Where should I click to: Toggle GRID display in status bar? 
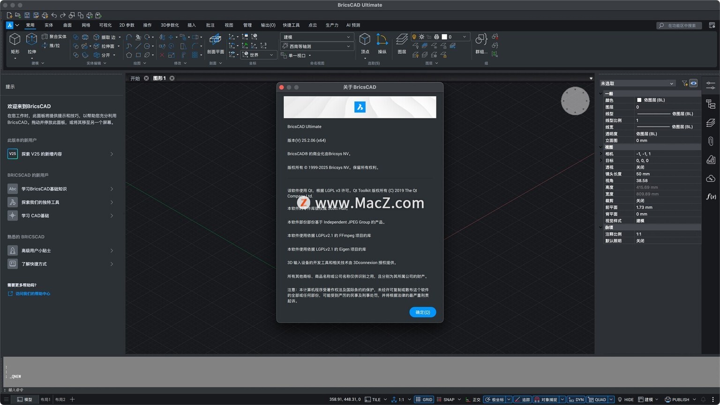point(424,399)
